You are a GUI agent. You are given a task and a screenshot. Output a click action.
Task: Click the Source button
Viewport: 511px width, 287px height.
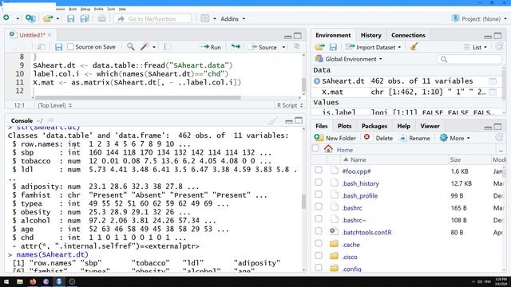point(263,47)
